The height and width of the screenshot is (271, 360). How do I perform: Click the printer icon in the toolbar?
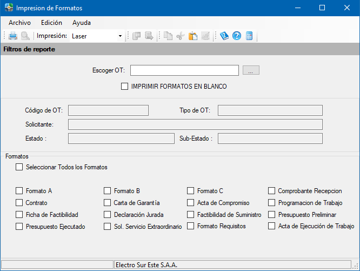click(13, 36)
